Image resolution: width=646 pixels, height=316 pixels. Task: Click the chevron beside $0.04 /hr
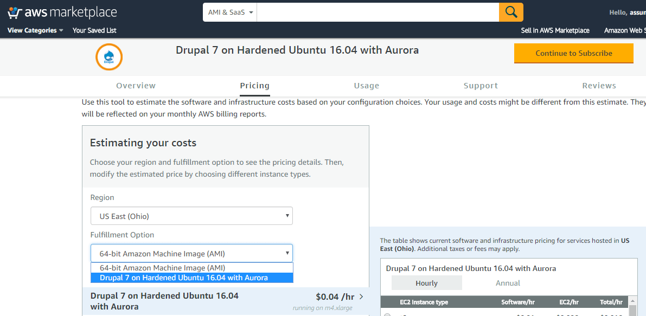362,296
